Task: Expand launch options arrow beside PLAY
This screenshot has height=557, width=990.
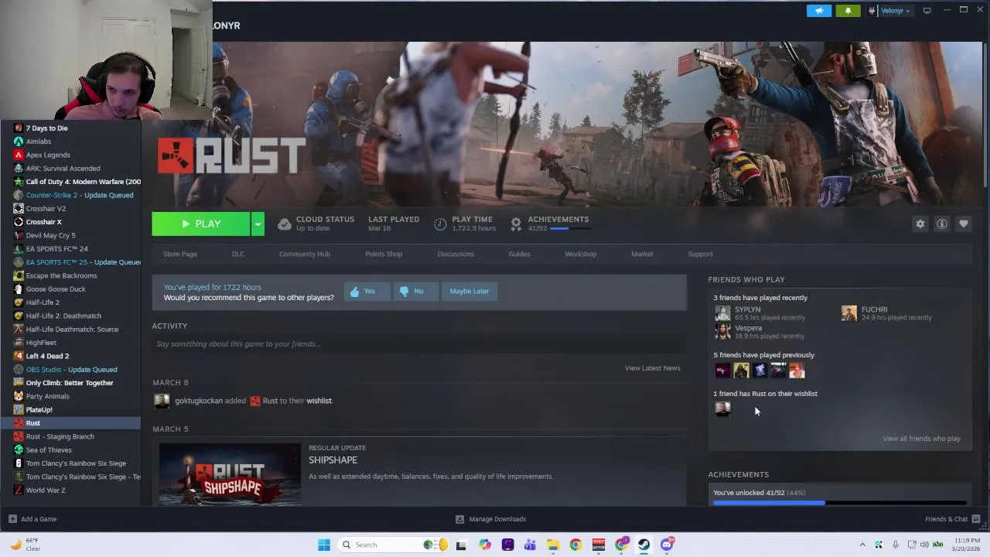Action: (x=258, y=224)
